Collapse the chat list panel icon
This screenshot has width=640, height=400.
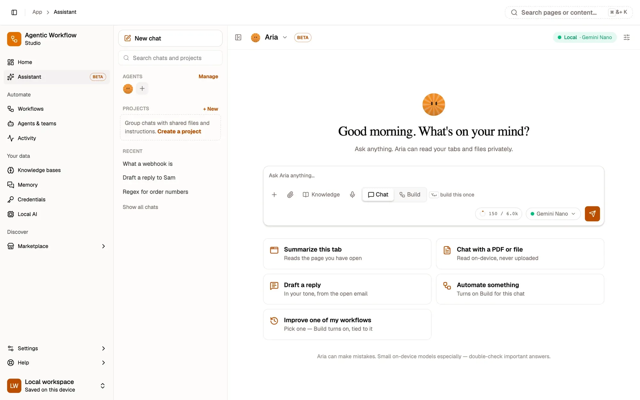238,37
